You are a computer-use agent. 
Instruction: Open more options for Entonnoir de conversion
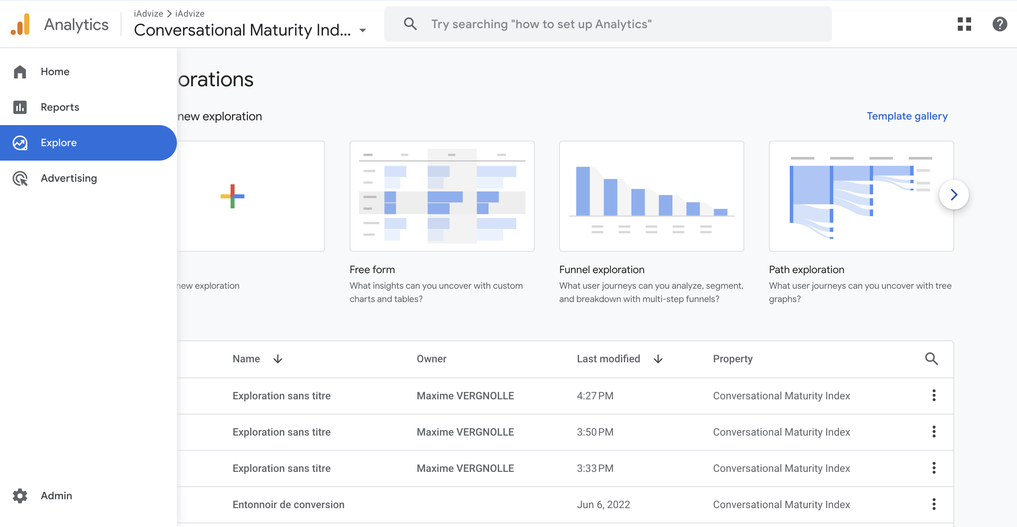(934, 504)
